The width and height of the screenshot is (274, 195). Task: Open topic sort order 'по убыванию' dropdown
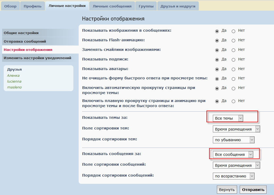click(x=234, y=140)
